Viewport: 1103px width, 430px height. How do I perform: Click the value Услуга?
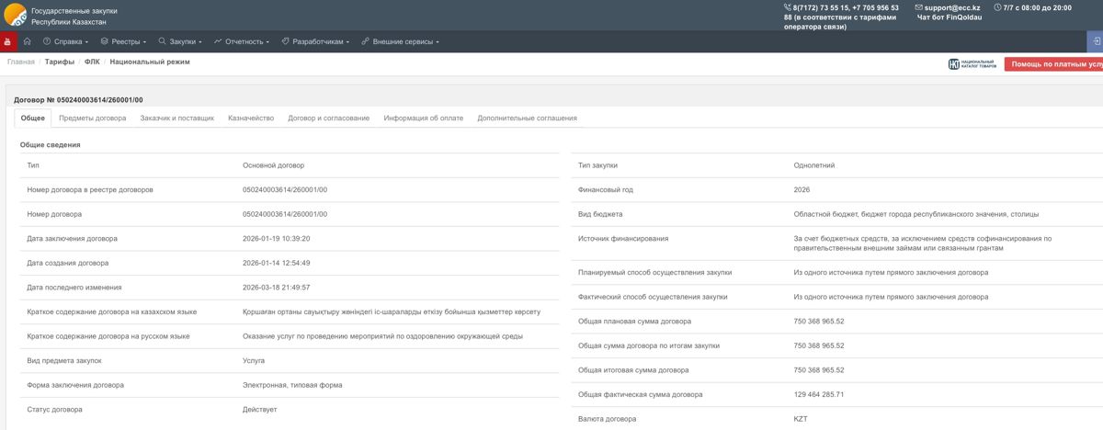tap(254, 360)
